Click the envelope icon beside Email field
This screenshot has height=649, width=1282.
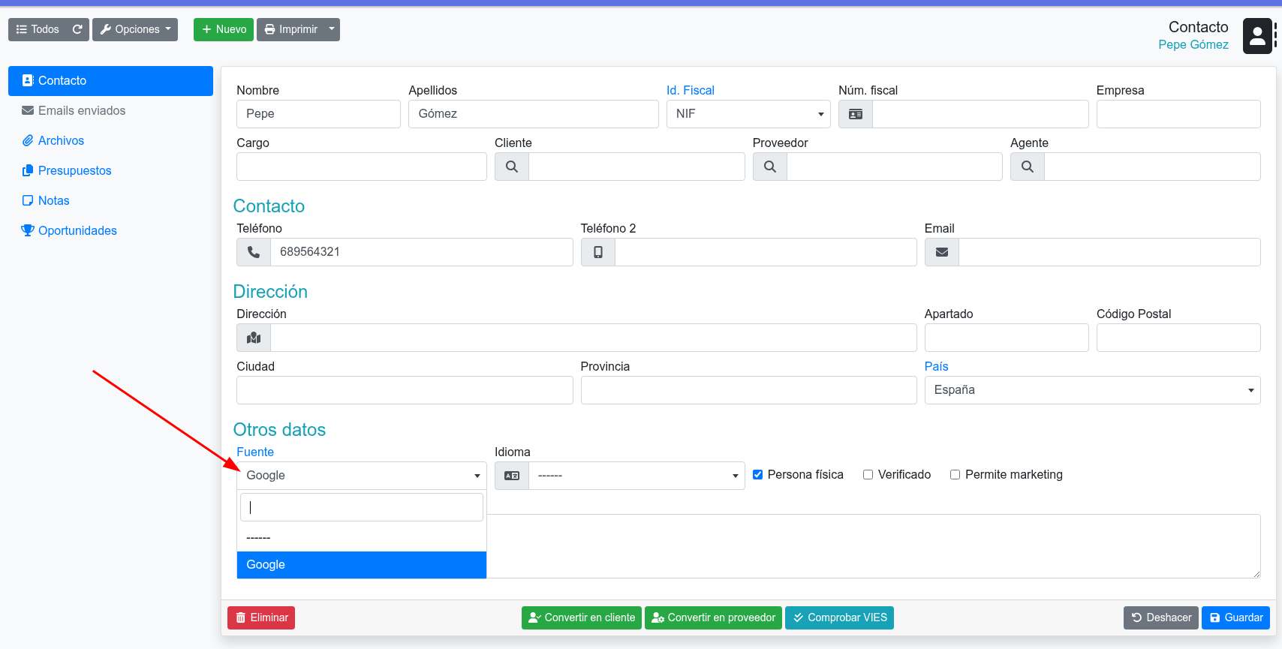click(x=942, y=252)
